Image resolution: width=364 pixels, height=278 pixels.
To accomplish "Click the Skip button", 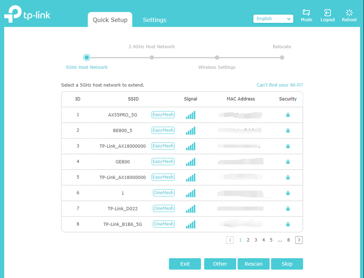I will click(x=287, y=264).
